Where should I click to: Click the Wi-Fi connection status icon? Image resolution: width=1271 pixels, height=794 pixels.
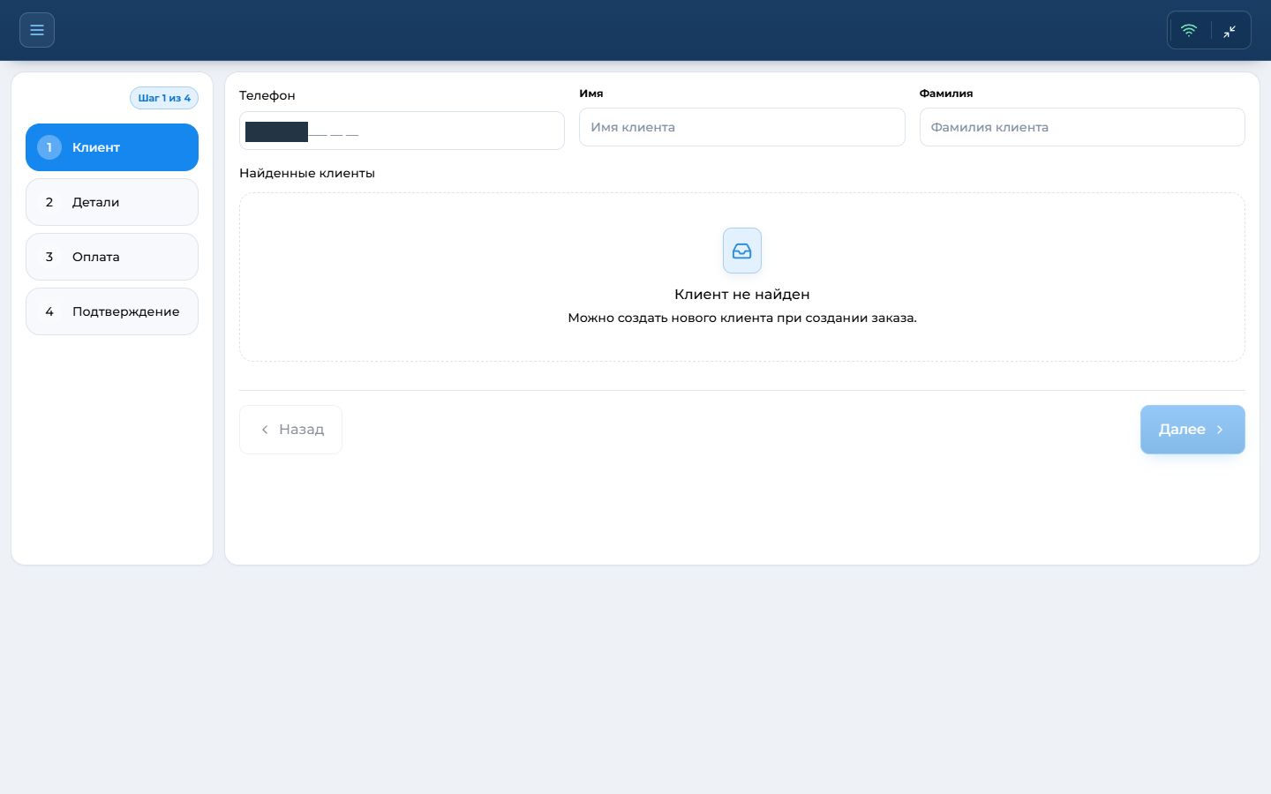pos(1189,30)
